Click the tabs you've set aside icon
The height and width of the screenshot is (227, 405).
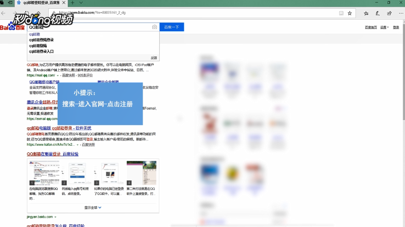coord(2,3)
